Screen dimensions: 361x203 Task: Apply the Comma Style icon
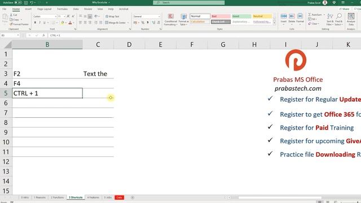click(148, 23)
